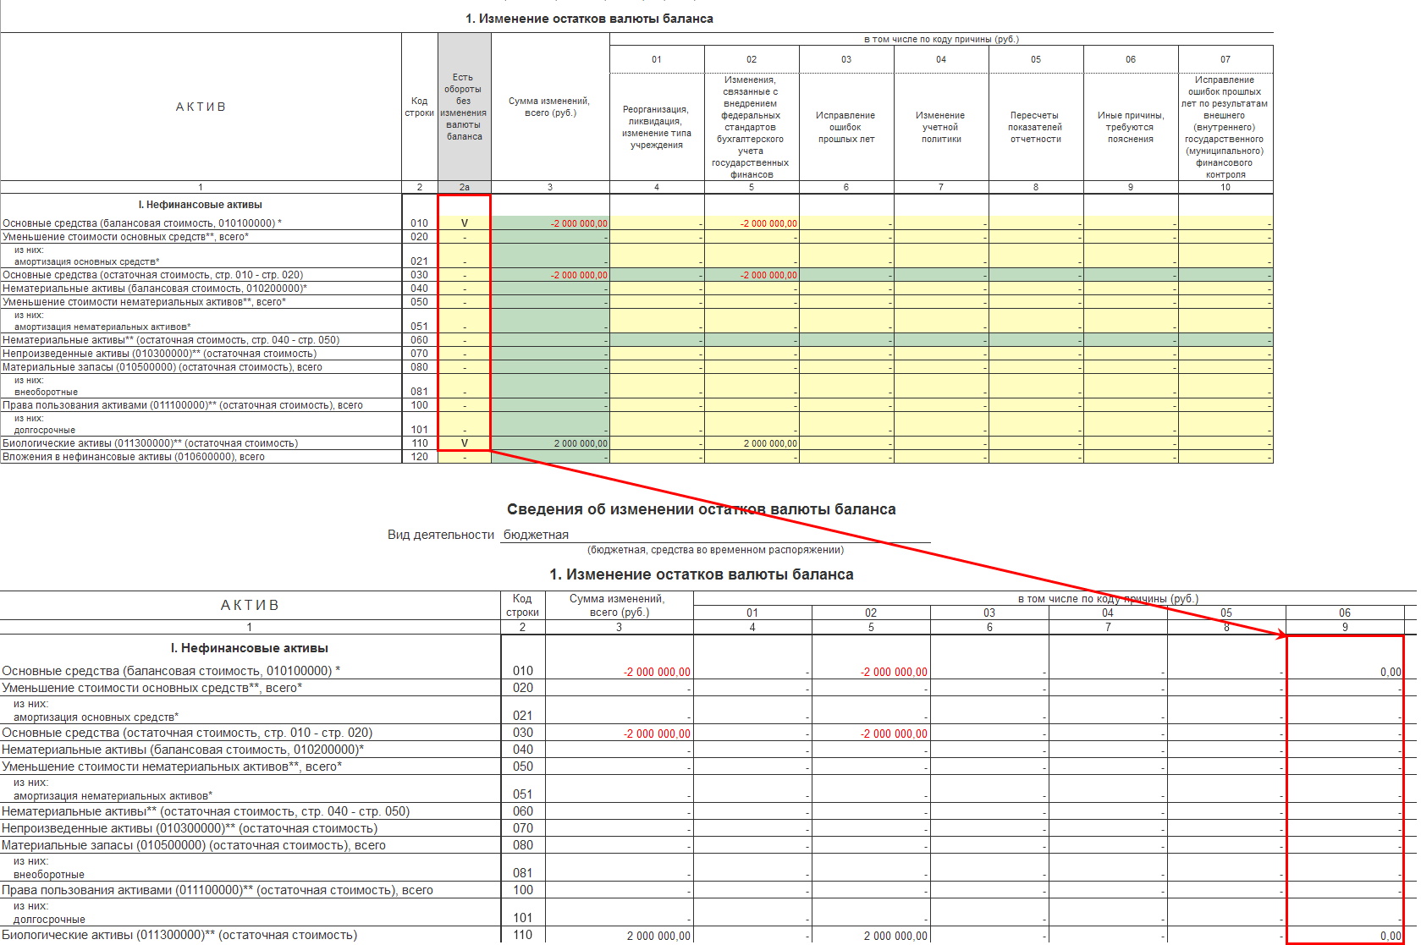Viewport: 1421px width, 945px height.
Task: Select header 'Реорганизация, ликвидация, изменение типа учреждения'
Action: (x=656, y=127)
